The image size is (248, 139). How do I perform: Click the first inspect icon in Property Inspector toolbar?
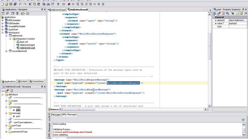point(215,14)
